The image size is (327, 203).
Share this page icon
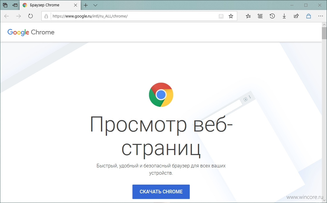(296, 16)
